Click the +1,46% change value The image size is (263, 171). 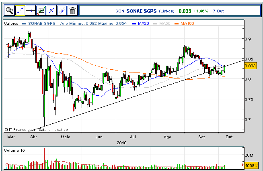201,11
